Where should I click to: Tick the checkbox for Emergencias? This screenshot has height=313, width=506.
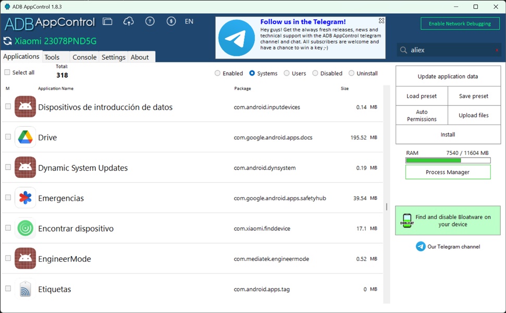[x=8, y=198]
